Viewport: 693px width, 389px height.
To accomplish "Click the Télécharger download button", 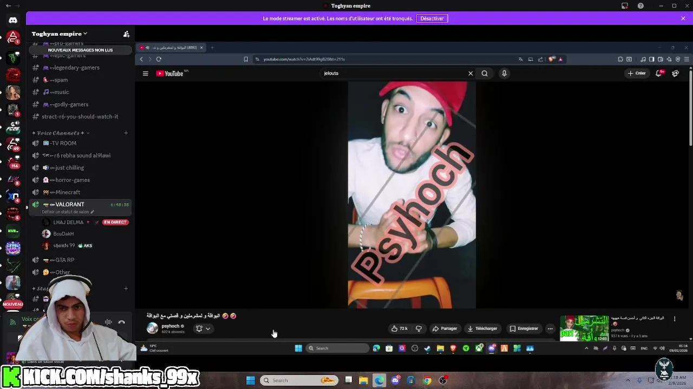I will 482,328.
